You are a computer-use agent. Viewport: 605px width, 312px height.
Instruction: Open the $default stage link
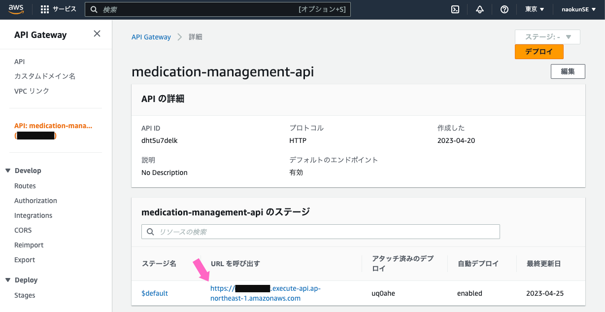pyautogui.click(x=155, y=293)
